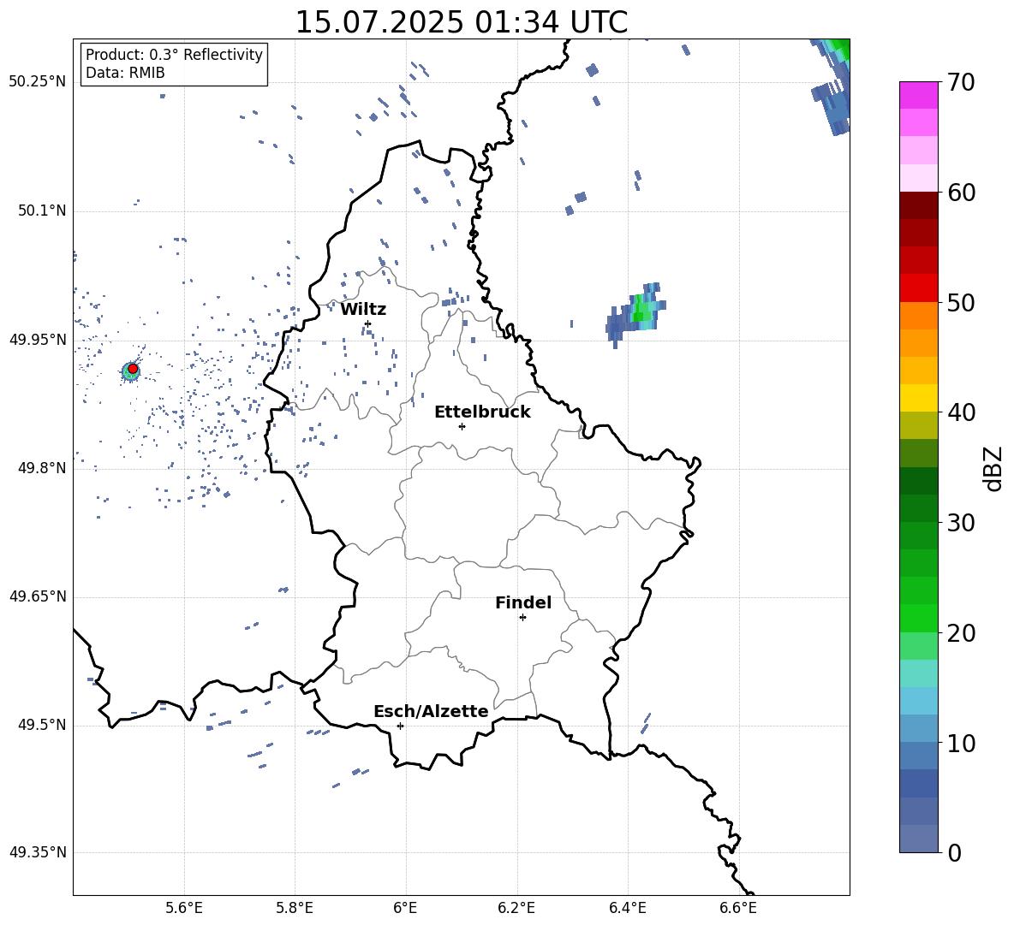The image size is (1014, 925).
Task: Click the Product: 0.3° Reflectivity text
Action: click(x=174, y=54)
